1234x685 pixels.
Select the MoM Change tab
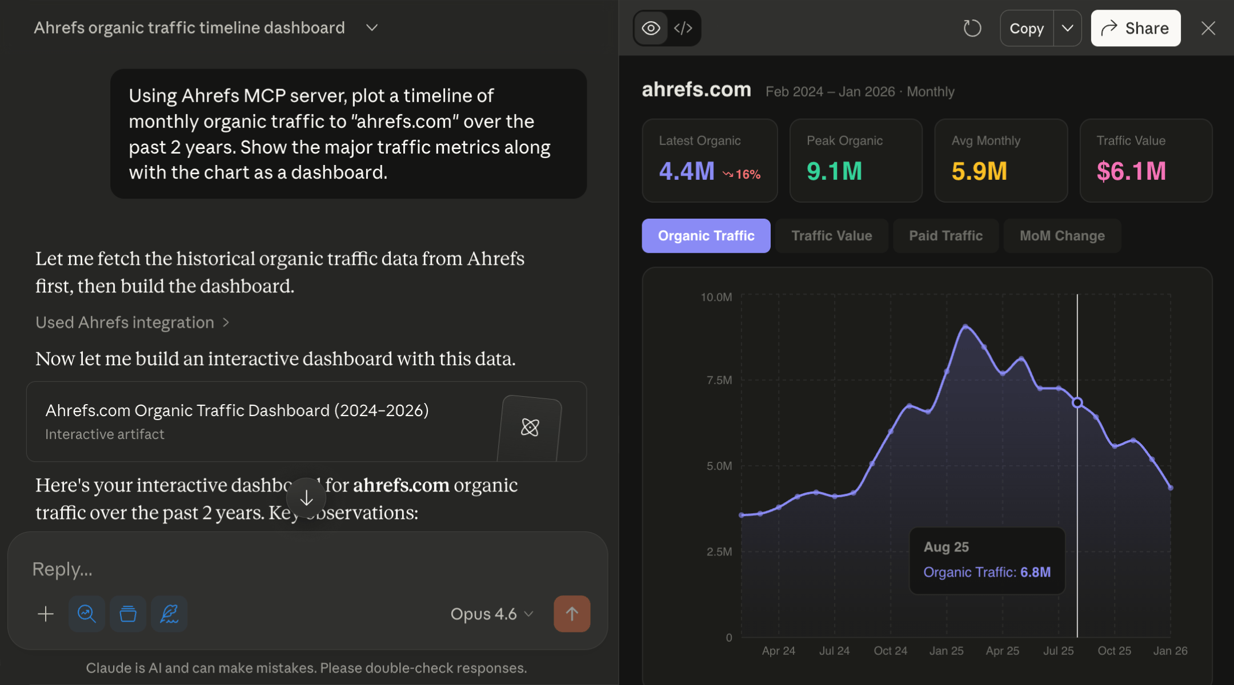pyautogui.click(x=1062, y=236)
